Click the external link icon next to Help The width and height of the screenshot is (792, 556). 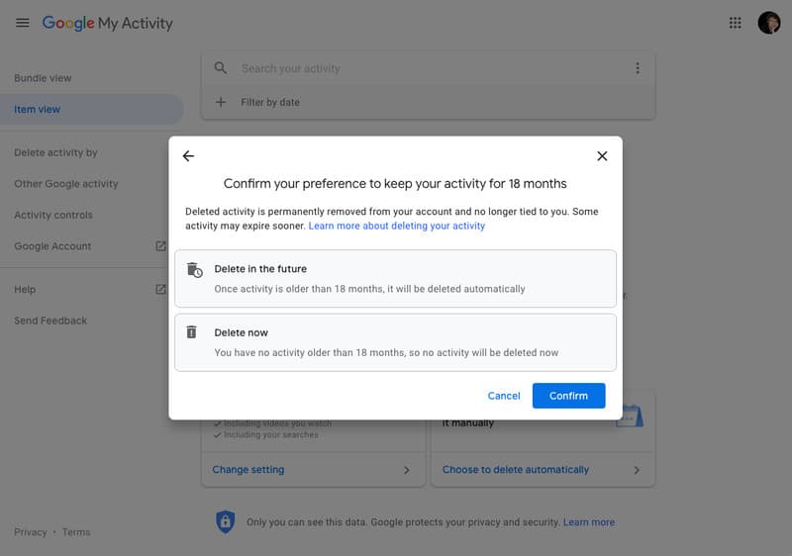coord(160,290)
